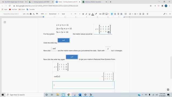Activate the paint format tool

click(x=37, y=14)
